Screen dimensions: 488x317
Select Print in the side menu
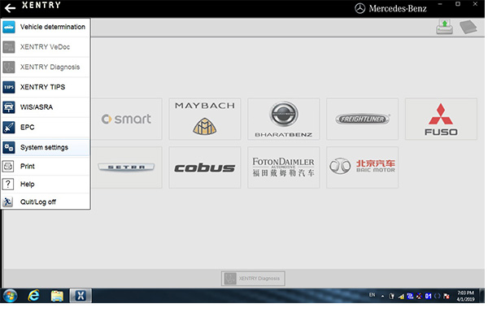(46, 167)
